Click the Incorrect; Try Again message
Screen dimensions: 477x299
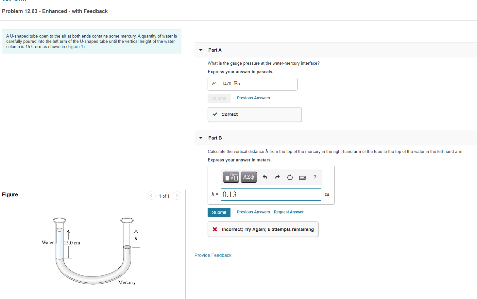tap(263, 229)
